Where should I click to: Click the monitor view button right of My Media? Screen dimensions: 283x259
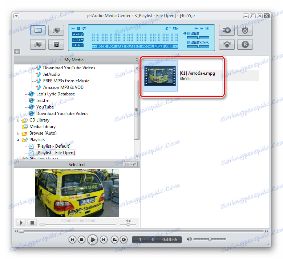56,30
